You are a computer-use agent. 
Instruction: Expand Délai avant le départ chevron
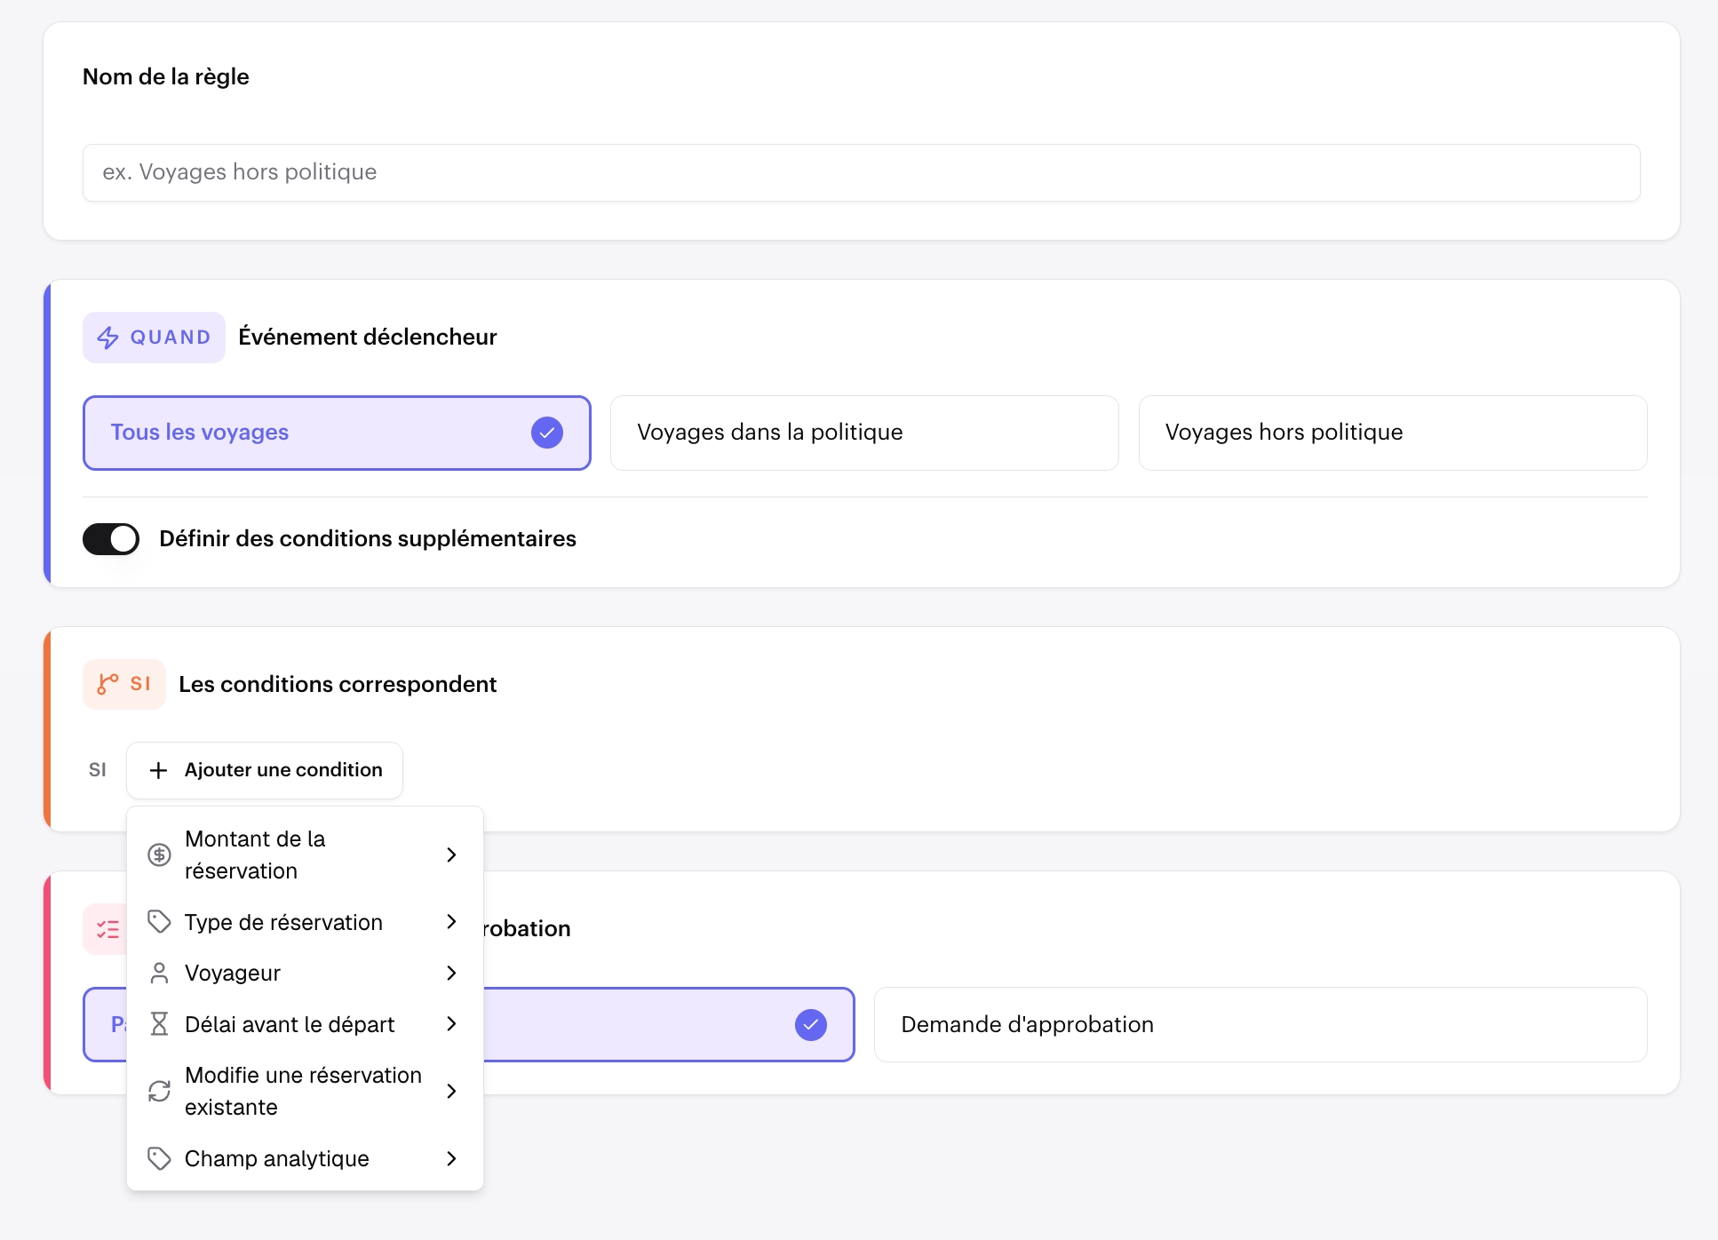click(451, 1024)
